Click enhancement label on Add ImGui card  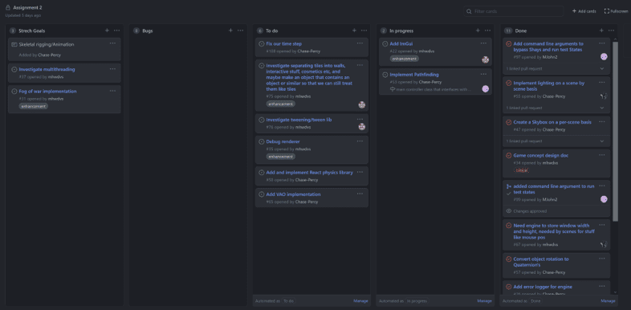(x=404, y=59)
